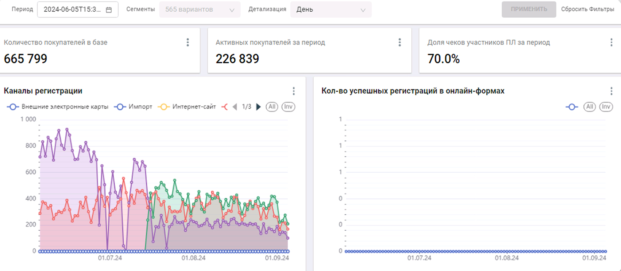
Task: Go to previous legend page arrow
Action: [x=235, y=107]
